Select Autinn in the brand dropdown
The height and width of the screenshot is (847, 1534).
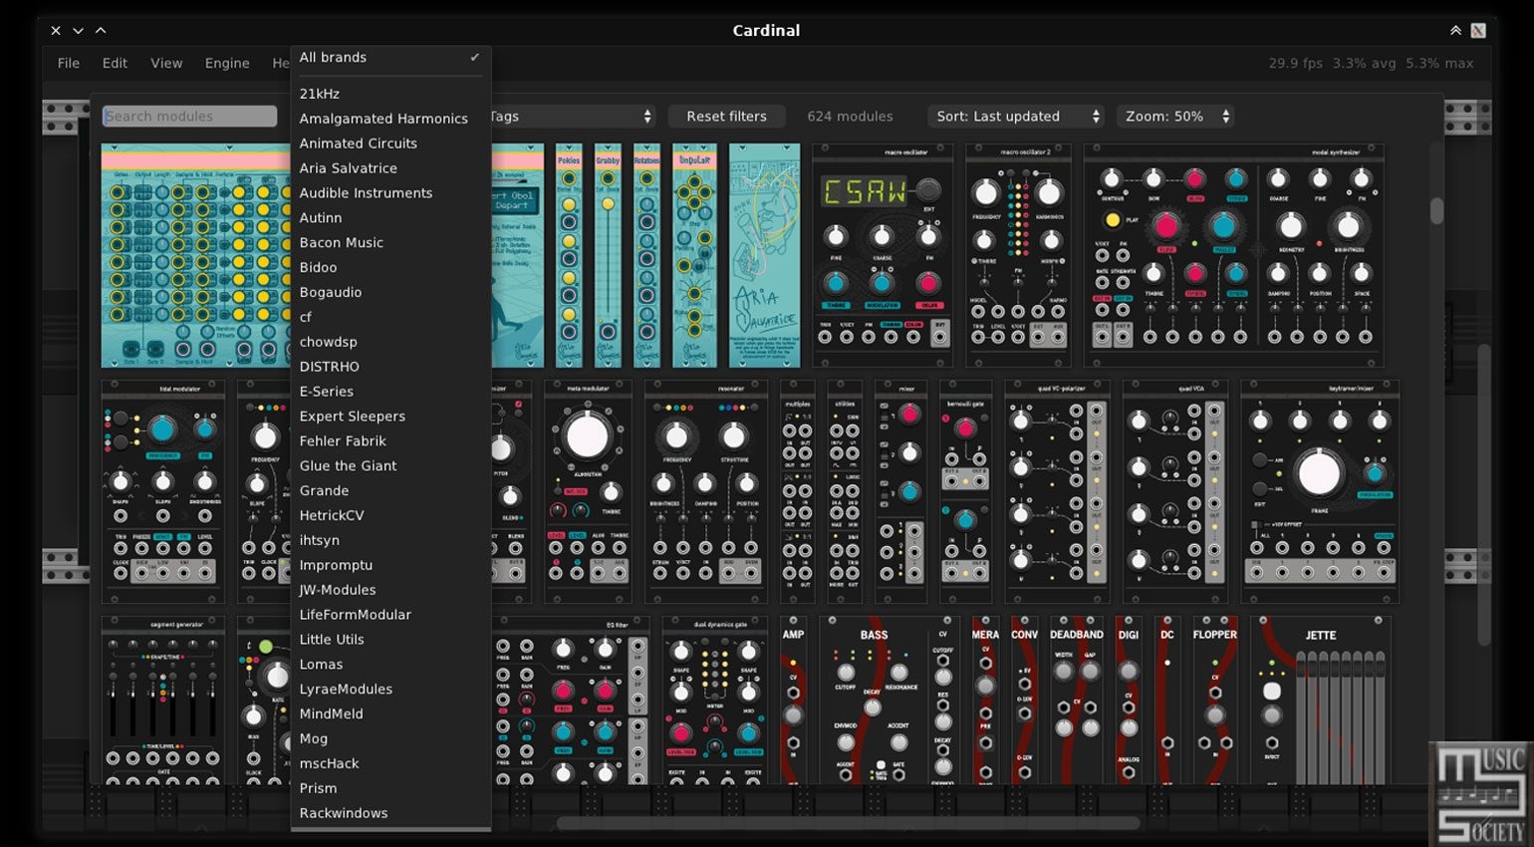coord(390,218)
